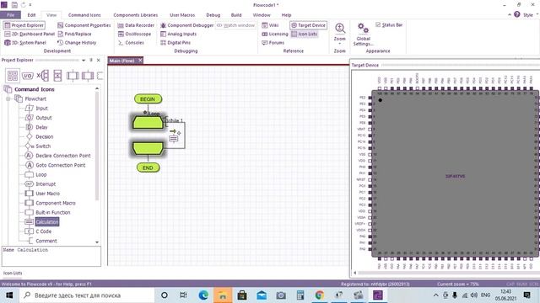Open the Oscilloscope window

[134, 34]
